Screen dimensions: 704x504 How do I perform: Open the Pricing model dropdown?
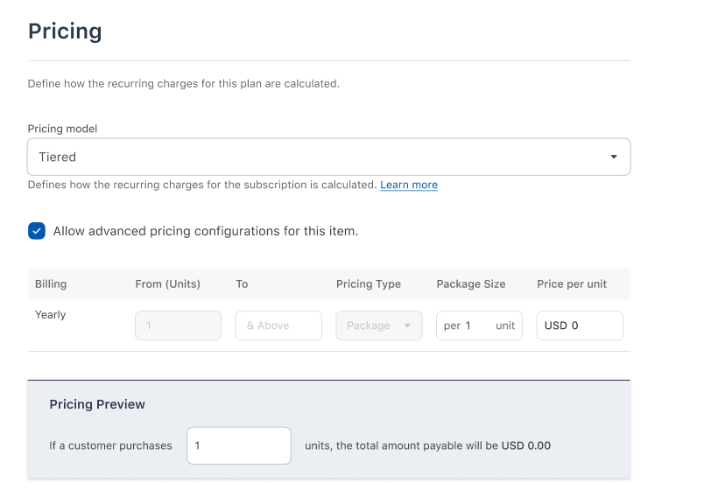click(x=328, y=157)
